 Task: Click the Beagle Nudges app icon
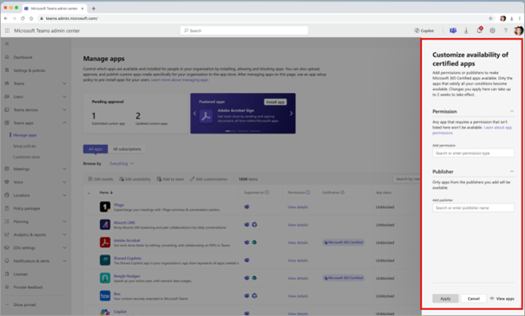point(105,278)
